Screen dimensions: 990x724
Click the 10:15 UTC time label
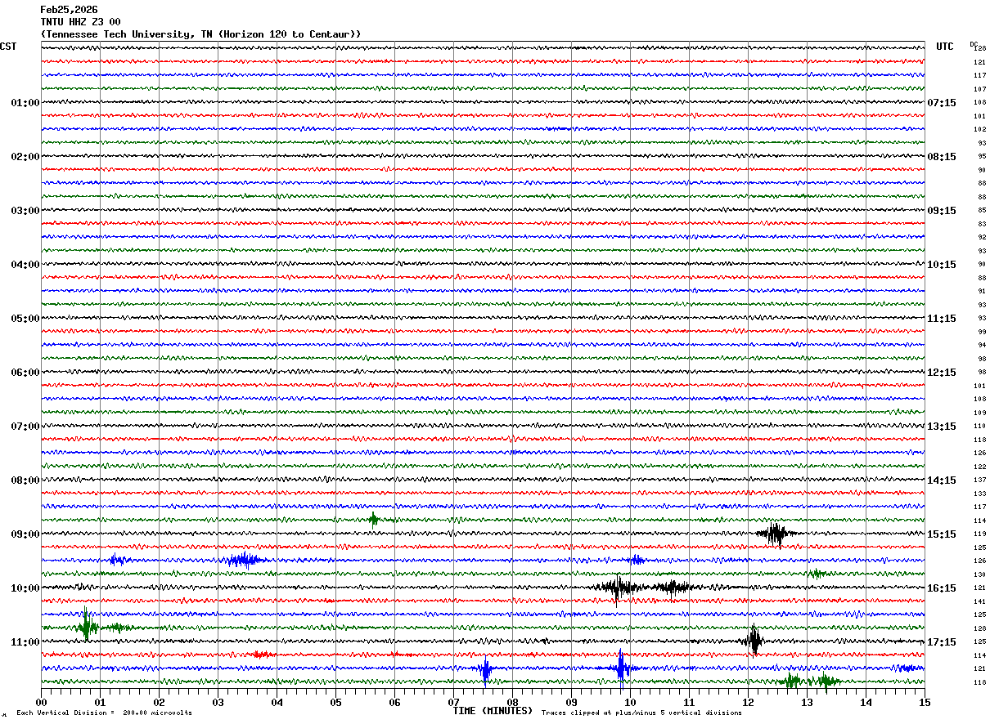941,265
